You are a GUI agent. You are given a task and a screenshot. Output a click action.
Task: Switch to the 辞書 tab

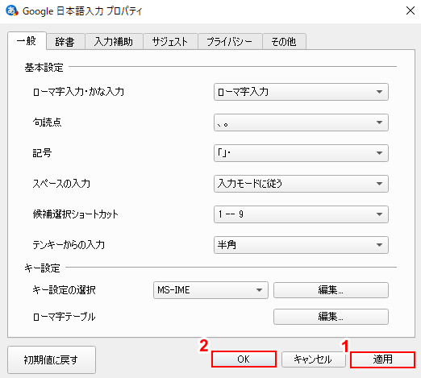65,42
